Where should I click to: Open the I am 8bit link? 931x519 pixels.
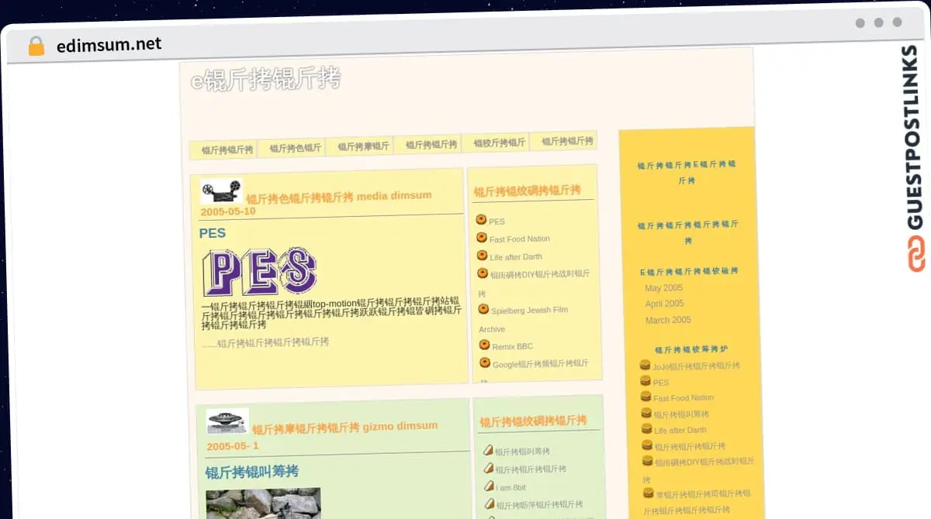click(x=510, y=485)
